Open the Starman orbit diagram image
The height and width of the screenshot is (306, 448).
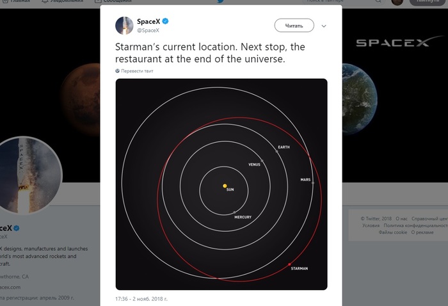point(221,184)
